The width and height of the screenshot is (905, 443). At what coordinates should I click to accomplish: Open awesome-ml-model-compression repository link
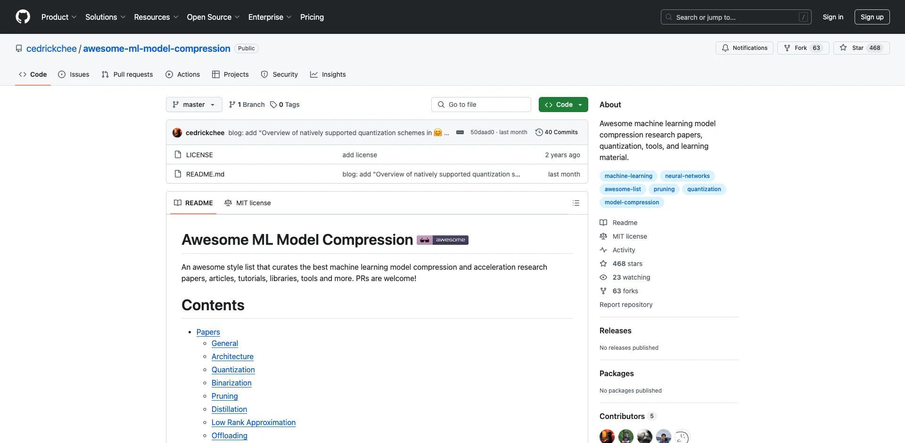click(156, 48)
